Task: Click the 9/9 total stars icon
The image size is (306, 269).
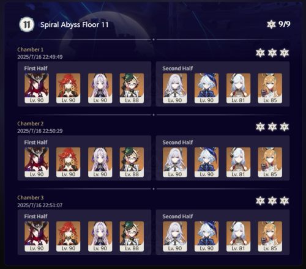Action: tap(271, 24)
